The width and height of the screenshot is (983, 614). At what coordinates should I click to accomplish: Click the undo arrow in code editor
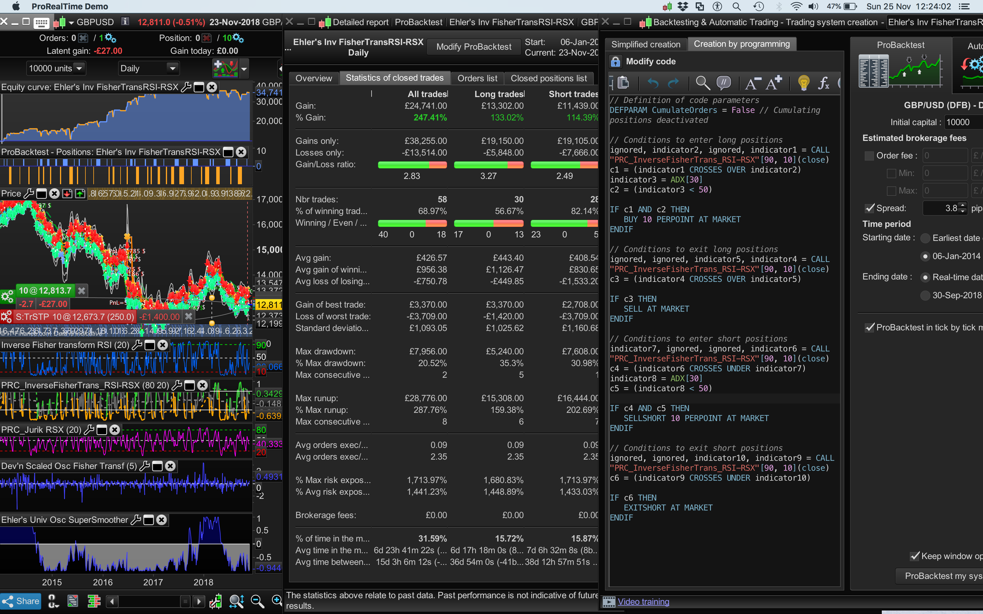[x=652, y=83]
